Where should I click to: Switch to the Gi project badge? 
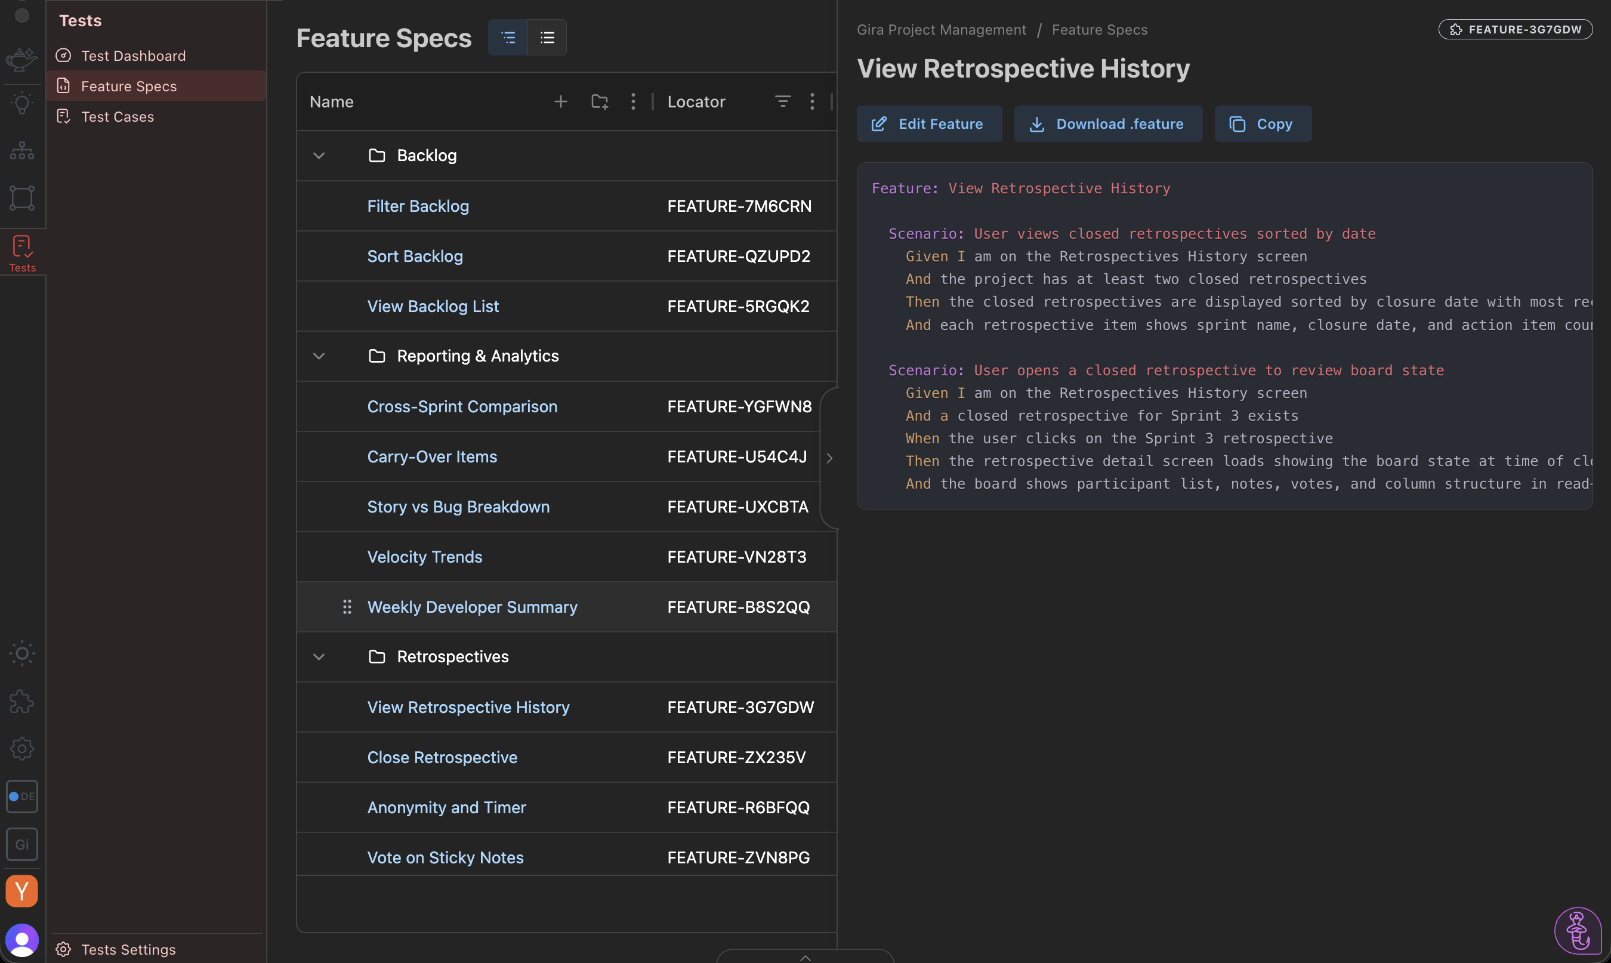(22, 844)
